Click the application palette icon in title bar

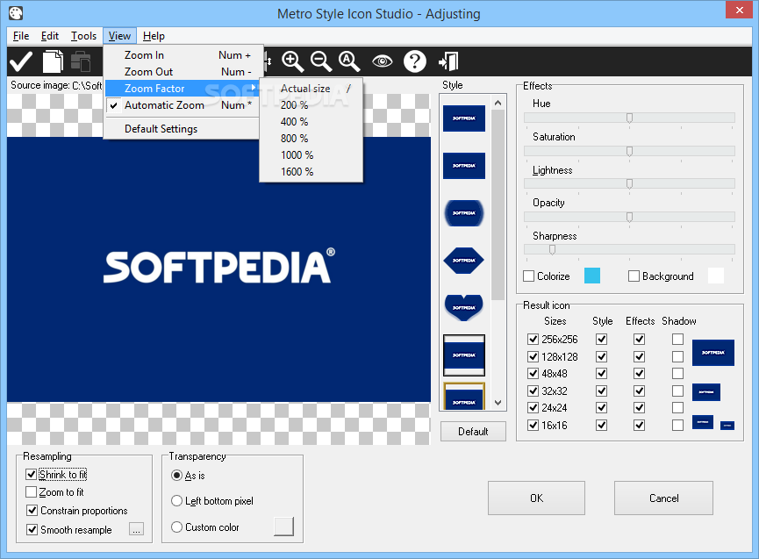16,13
